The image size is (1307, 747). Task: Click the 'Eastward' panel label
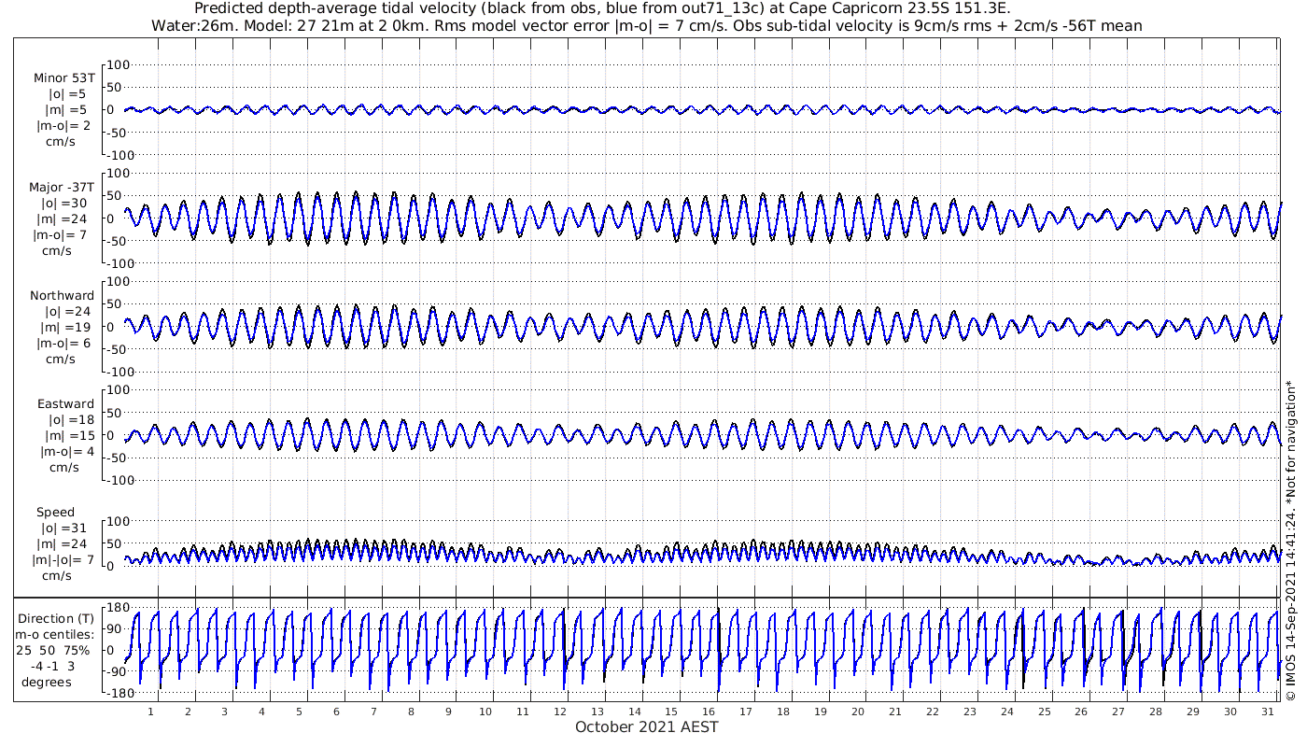65,403
